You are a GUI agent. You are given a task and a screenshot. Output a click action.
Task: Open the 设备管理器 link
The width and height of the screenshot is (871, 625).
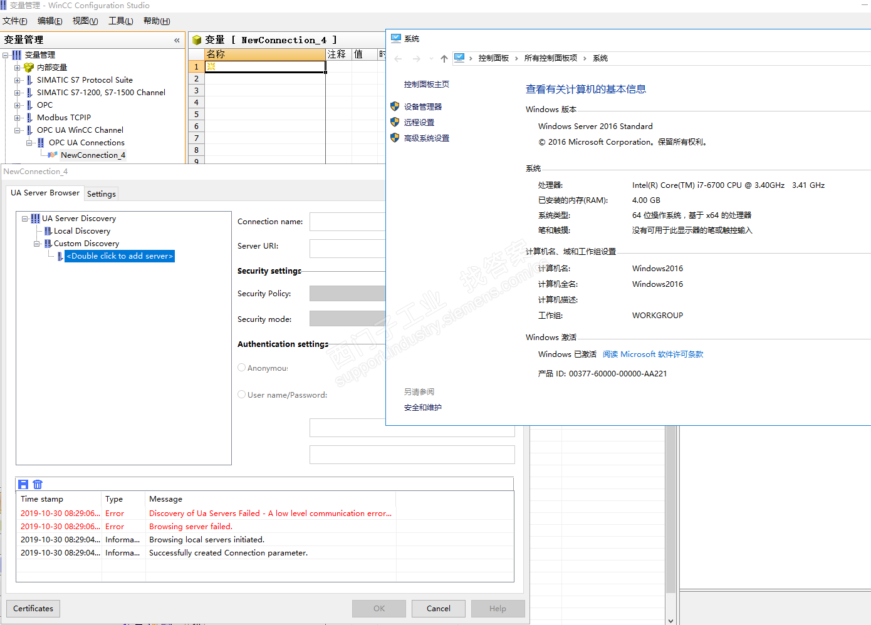423,106
